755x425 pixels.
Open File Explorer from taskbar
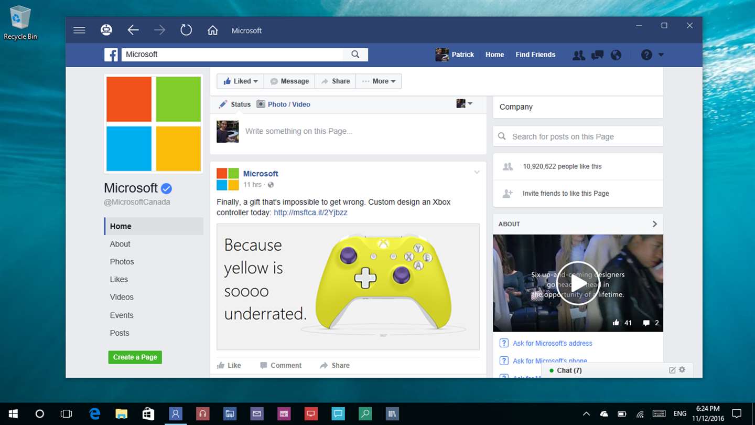[x=121, y=413]
